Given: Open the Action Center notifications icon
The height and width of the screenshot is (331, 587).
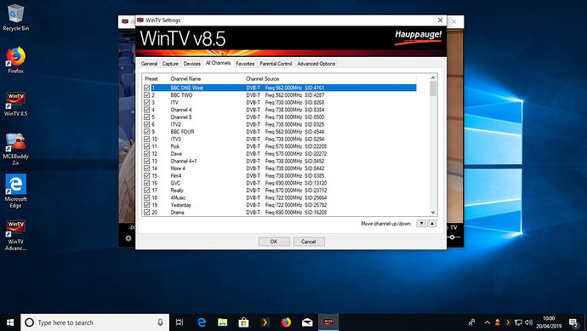Looking at the screenshot, I should [573, 322].
